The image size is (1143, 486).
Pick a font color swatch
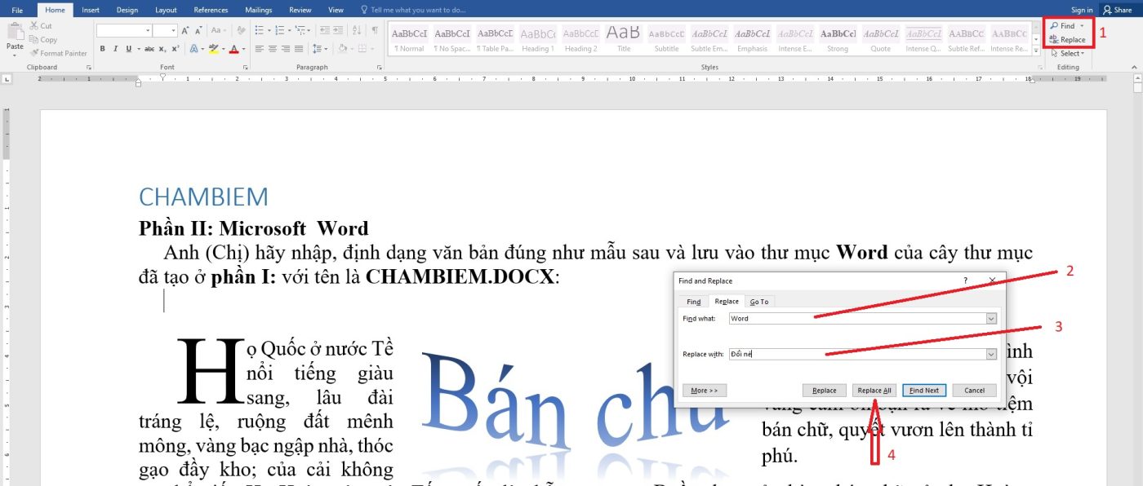pyautogui.click(x=233, y=48)
